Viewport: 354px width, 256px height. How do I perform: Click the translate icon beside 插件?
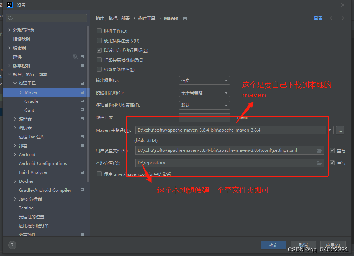(75, 57)
